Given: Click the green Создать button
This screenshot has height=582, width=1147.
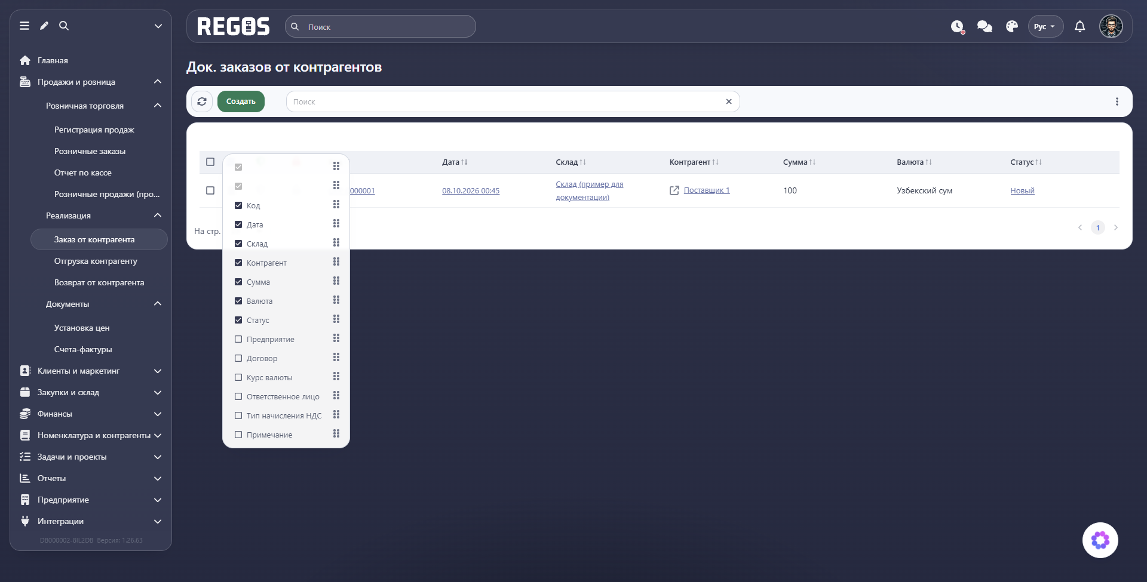Looking at the screenshot, I should 241,101.
